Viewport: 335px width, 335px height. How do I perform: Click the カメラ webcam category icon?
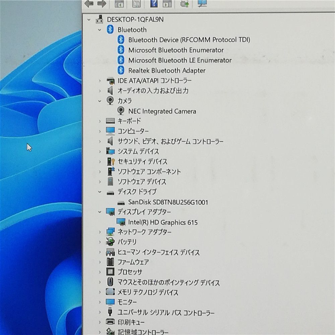pyautogui.click(x=110, y=100)
